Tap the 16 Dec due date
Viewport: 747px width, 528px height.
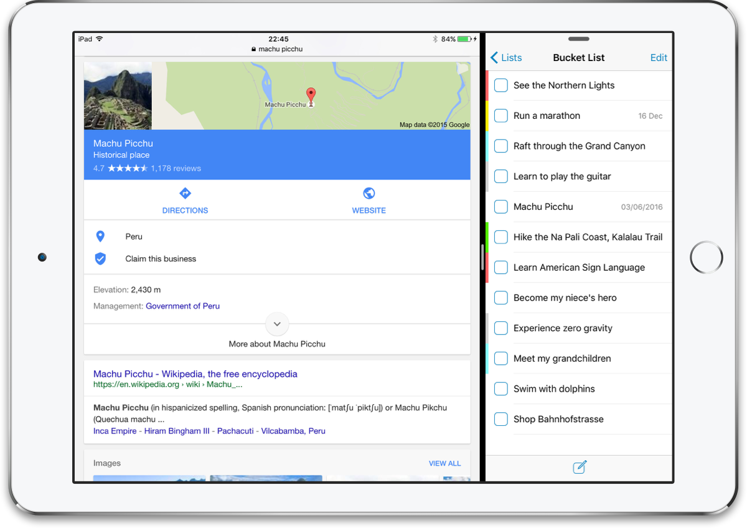pos(651,116)
